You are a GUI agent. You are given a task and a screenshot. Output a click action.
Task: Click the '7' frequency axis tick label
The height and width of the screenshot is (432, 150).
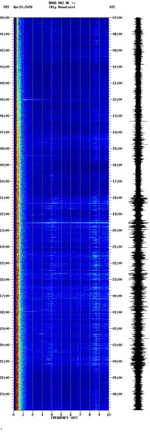pyautogui.click(x=80, y=415)
